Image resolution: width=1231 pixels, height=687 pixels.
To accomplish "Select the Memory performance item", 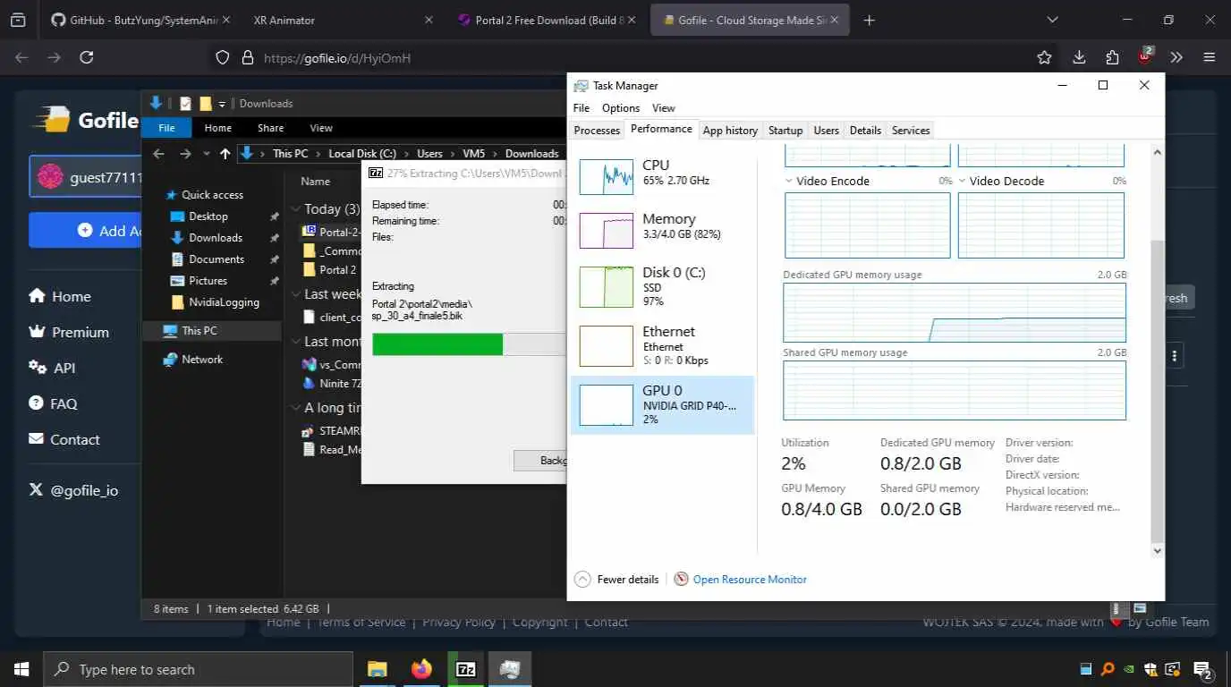I will tap(662, 230).
